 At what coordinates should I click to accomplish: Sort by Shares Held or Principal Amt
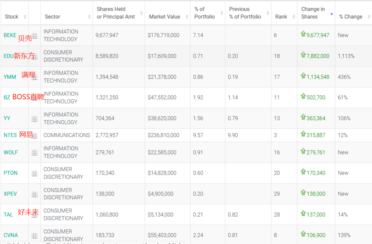coord(116,13)
